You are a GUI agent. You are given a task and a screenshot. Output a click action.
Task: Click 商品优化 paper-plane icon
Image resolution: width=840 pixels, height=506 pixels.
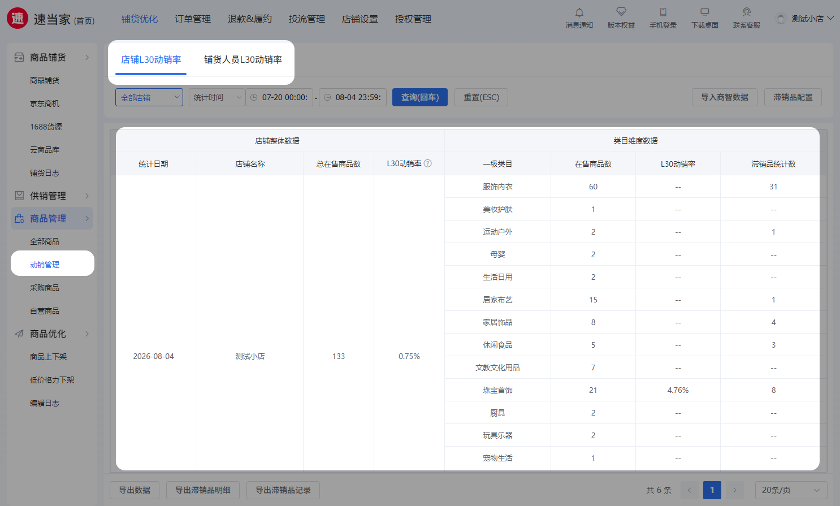[19, 334]
